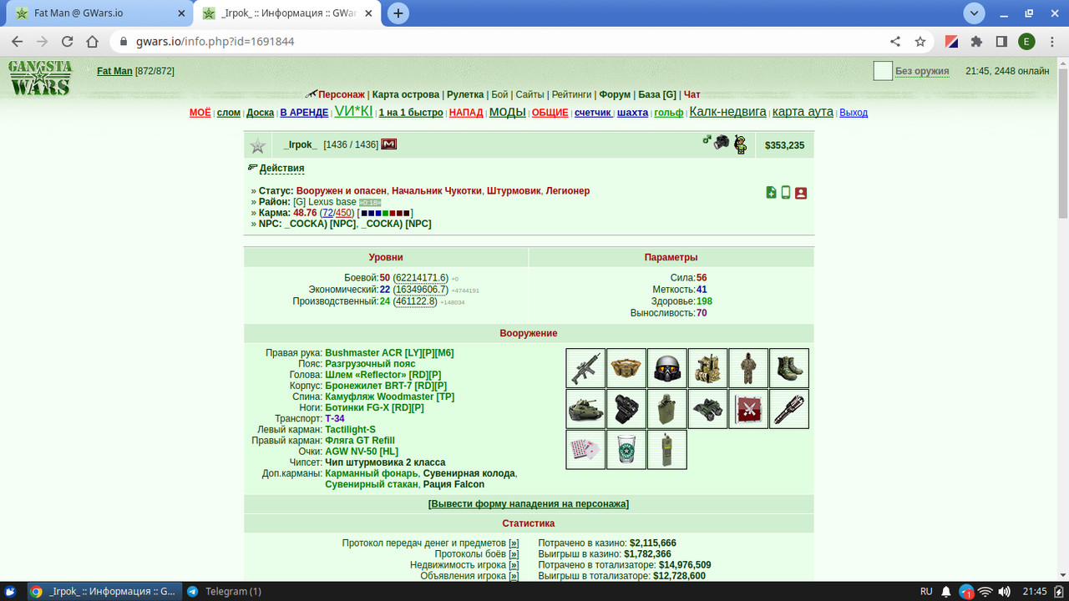
Task: Click the red contact card icon
Action: 801,193
